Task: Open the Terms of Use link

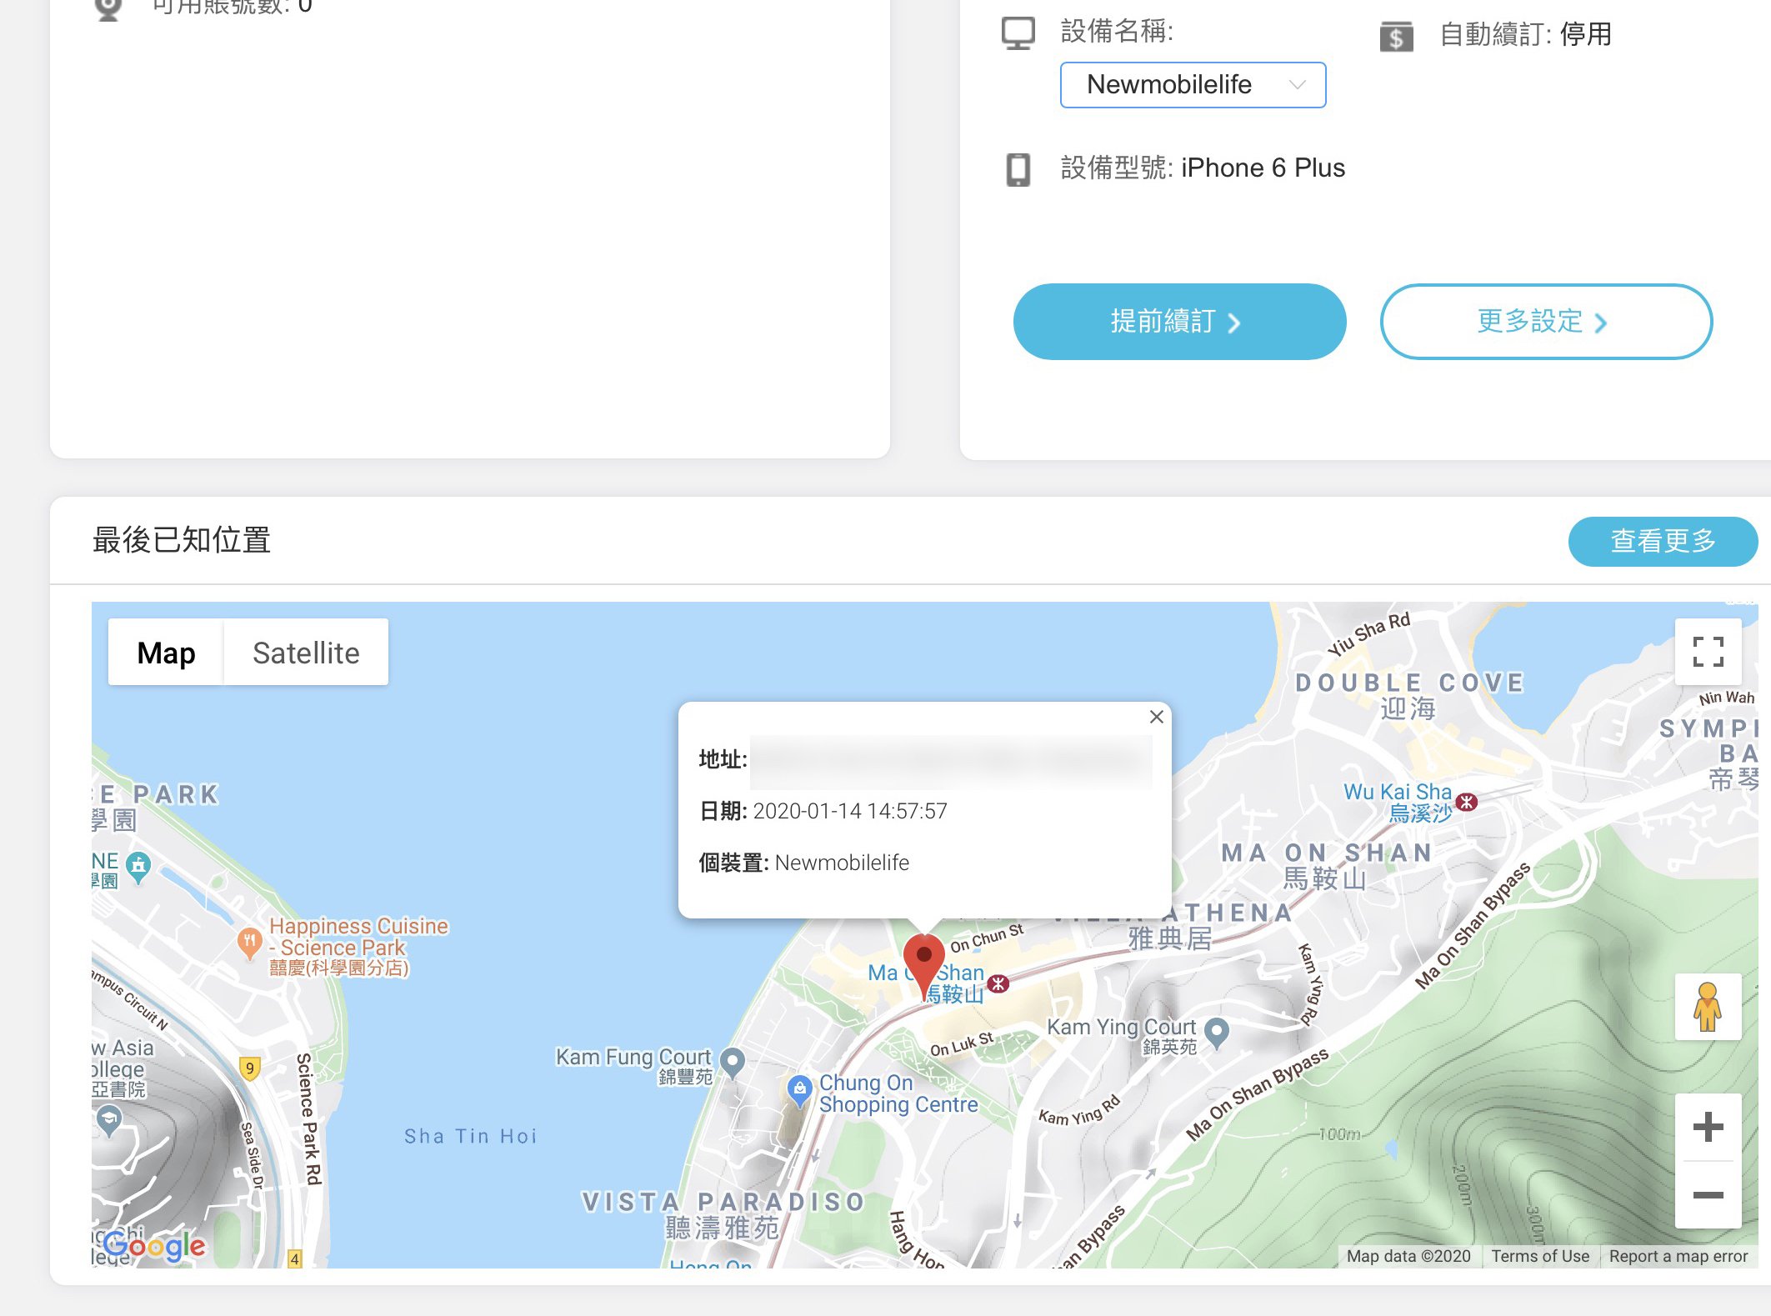Action: 1539,1256
